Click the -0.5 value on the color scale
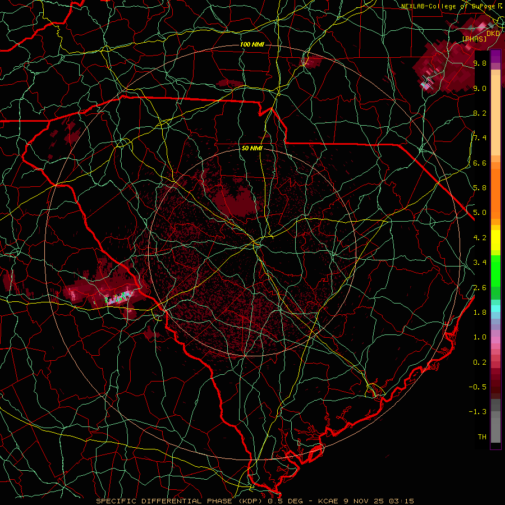505x505 pixels. [478, 387]
